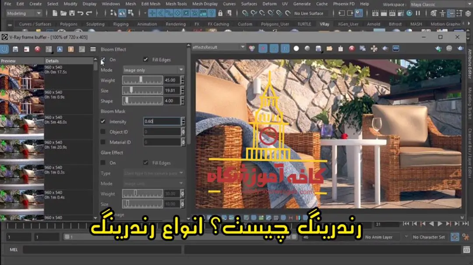Click the Preview column header

click(22, 61)
